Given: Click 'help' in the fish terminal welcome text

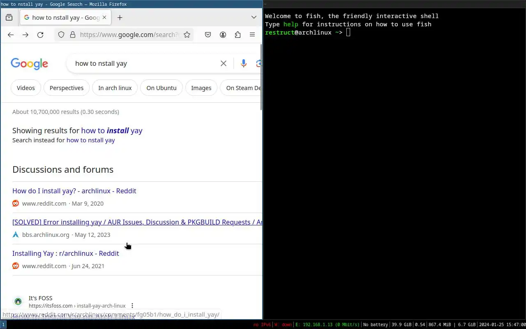Looking at the screenshot, I should [x=291, y=24].
